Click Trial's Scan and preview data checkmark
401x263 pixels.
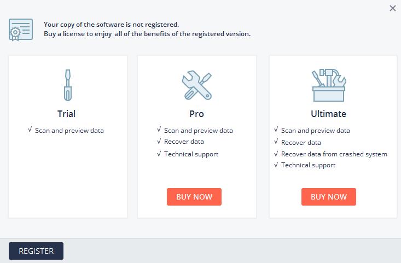tap(30, 130)
